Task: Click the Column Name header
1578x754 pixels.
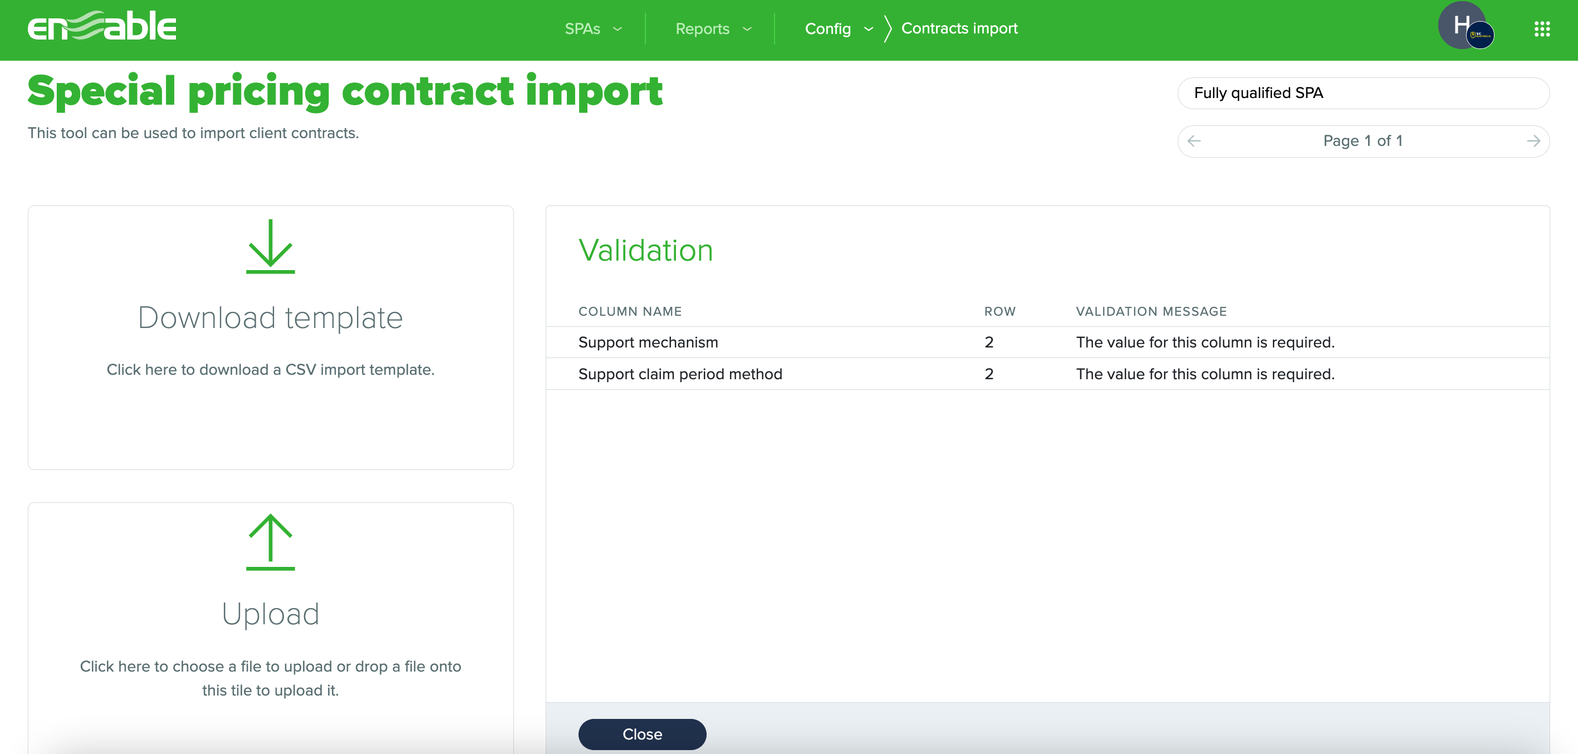Action: point(630,312)
